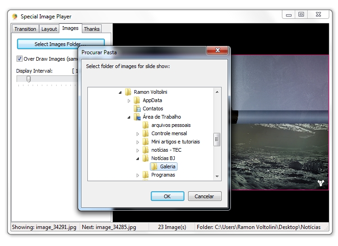Screen dimensions: 338x246
Task: Click the Cancelar button
Action: [204, 196]
